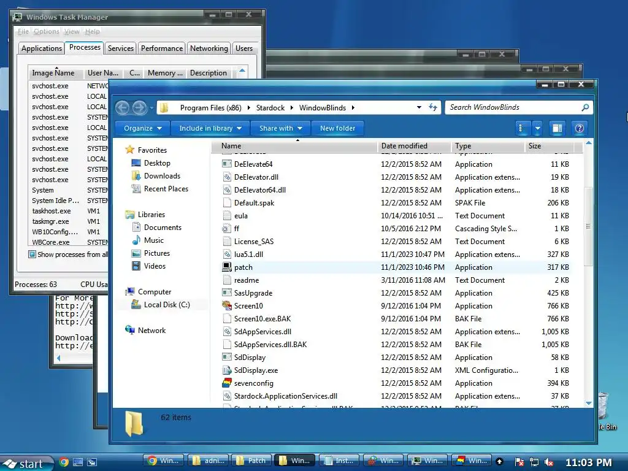
Task: Select the patch application icon
Action: pos(227,267)
